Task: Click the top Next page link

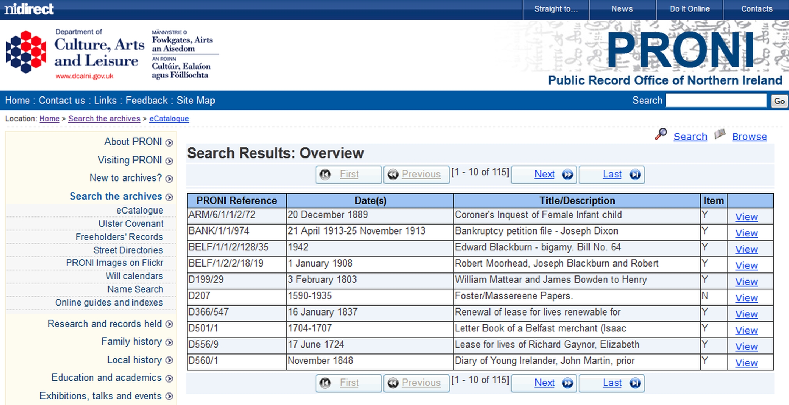Action: (x=544, y=174)
